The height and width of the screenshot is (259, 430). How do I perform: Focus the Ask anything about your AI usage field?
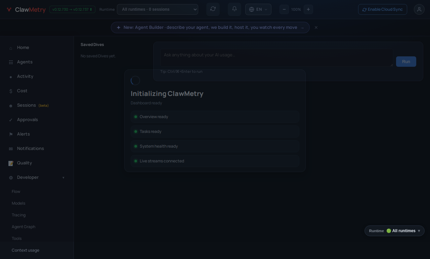click(x=277, y=58)
